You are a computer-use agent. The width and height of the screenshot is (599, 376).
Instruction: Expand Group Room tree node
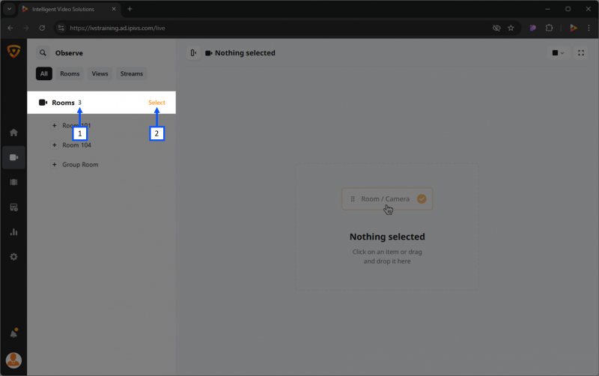(54, 164)
